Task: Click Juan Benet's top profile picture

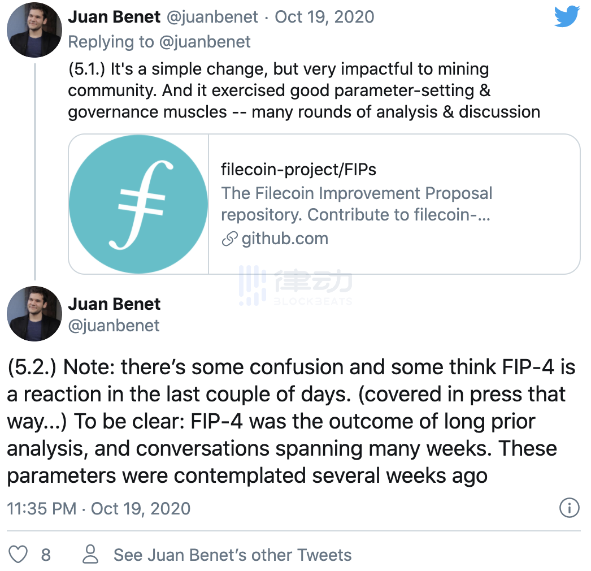Action: coord(34,31)
